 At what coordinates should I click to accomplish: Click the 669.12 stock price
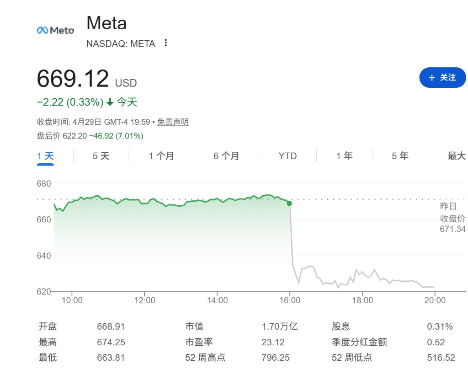pos(73,79)
